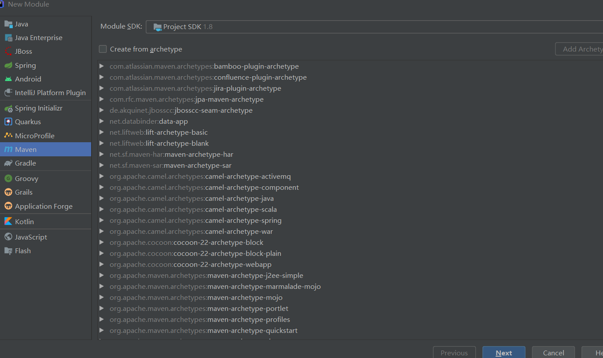Select camel-archetype-spring row

(x=350, y=220)
